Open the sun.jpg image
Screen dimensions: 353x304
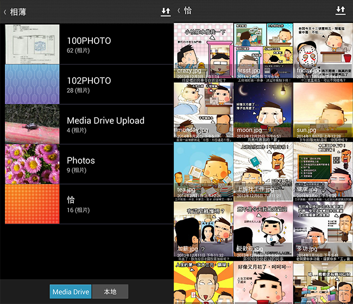tap(323, 111)
